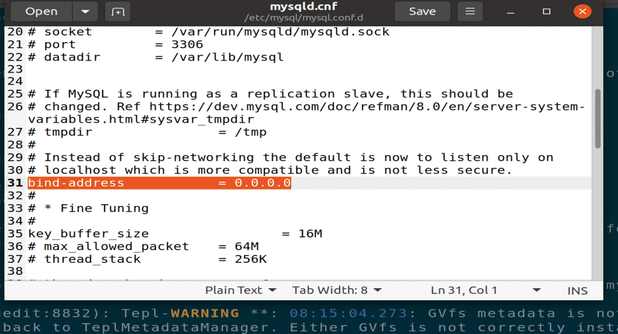
Task: Click the 64M value
Action: pyautogui.click(x=247, y=246)
